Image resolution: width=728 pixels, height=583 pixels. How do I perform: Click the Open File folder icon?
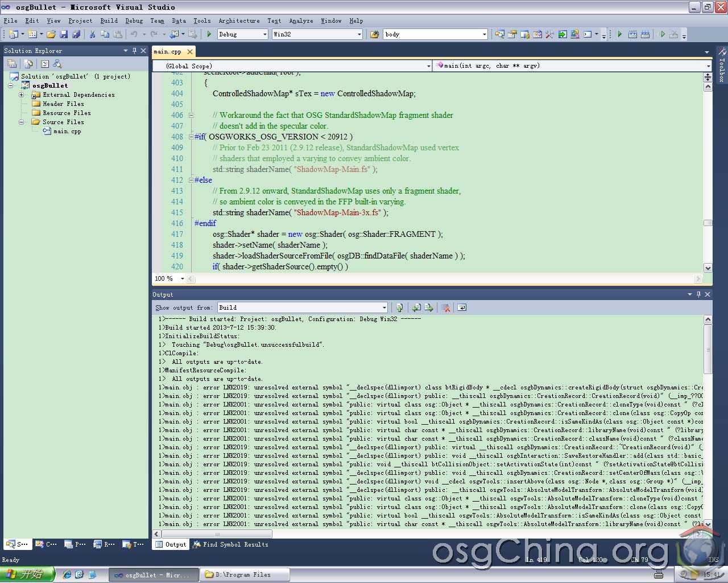coord(51,34)
